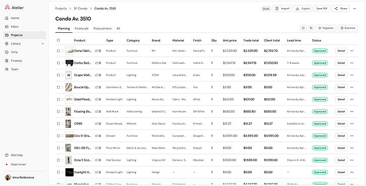Open the Draft status badge
The image size is (366, 186).
(266, 9)
